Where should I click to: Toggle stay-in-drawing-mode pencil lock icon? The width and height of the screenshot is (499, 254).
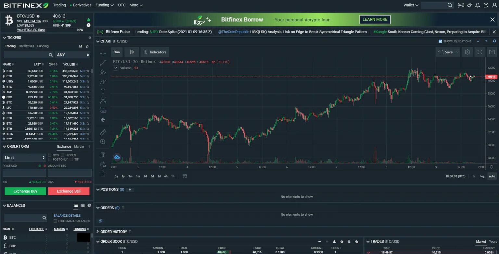click(103, 164)
